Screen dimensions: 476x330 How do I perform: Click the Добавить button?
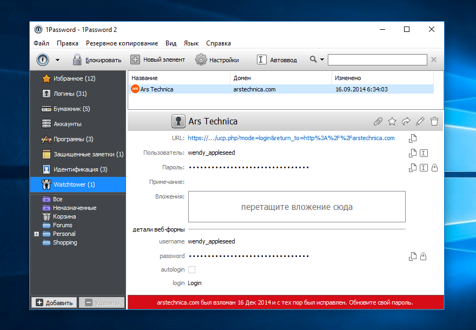54,302
